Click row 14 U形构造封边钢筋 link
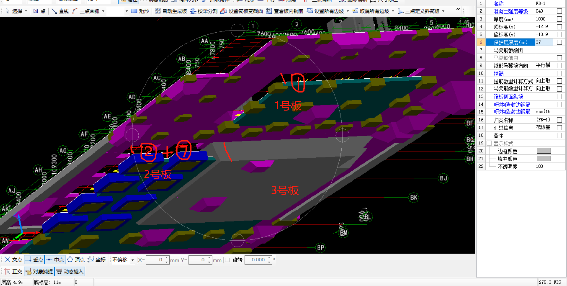This screenshot has height=286, width=567. (512, 105)
